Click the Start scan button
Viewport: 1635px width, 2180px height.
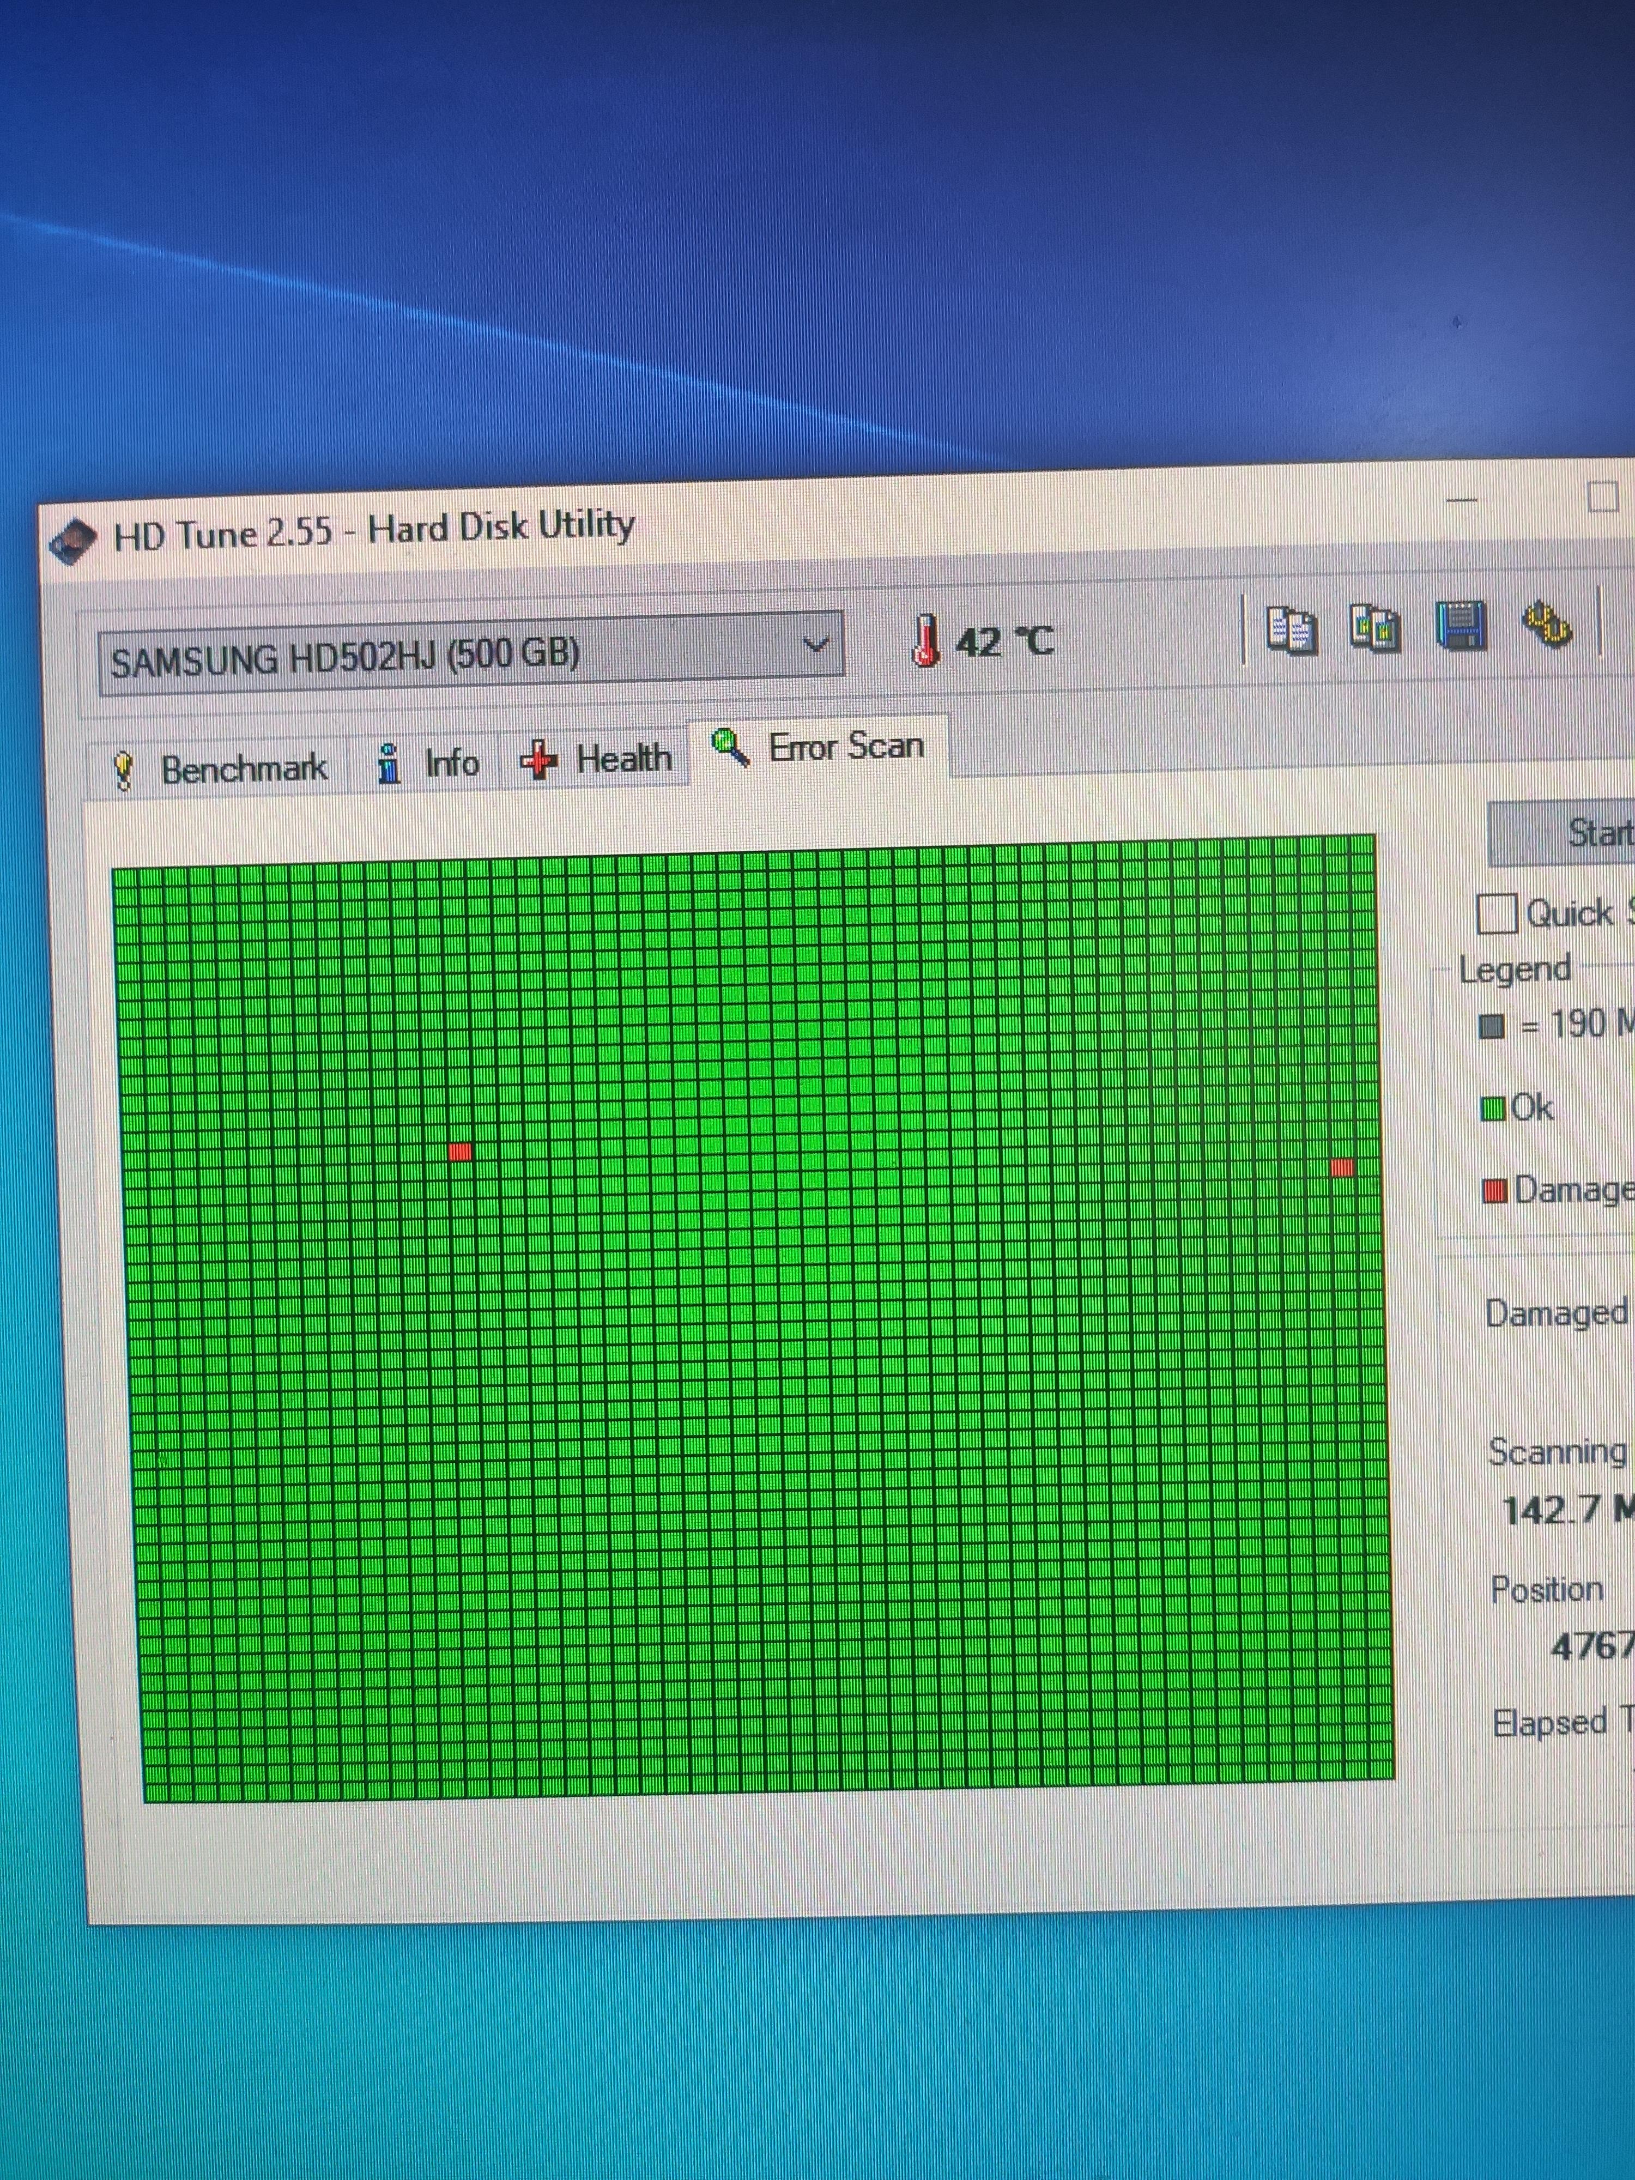click(1561, 833)
